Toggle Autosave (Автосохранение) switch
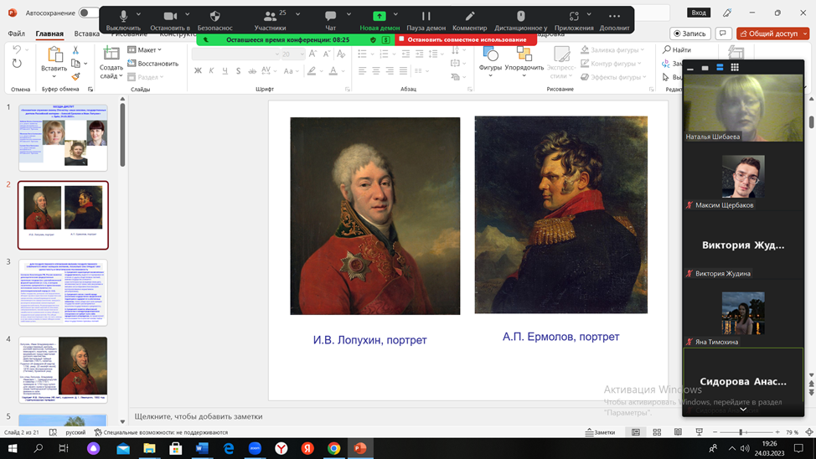816x459 pixels. point(87,13)
